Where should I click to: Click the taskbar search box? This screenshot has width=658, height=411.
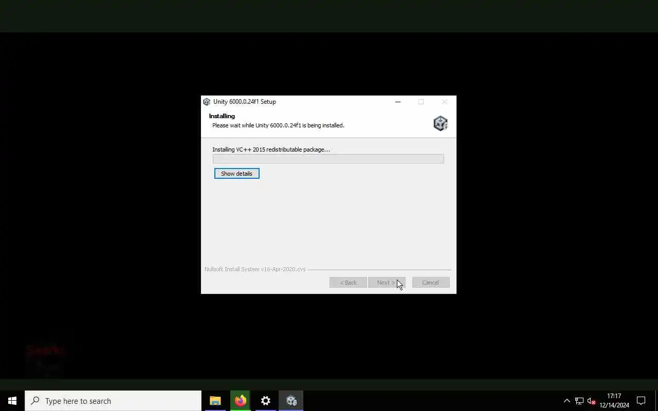(113, 401)
